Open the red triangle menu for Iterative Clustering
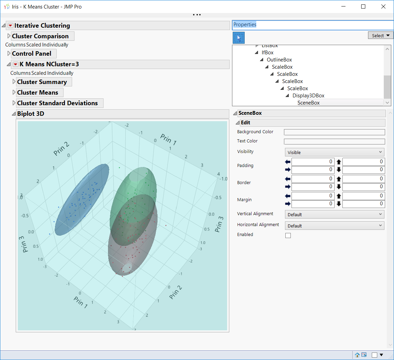The height and width of the screenshot is (360, 394). [10, 25]
